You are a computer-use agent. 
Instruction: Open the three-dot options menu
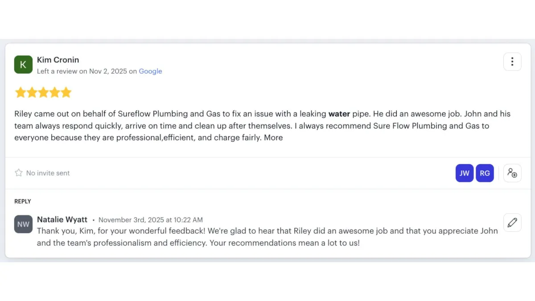pyautogui.click(x=512, y=62)
